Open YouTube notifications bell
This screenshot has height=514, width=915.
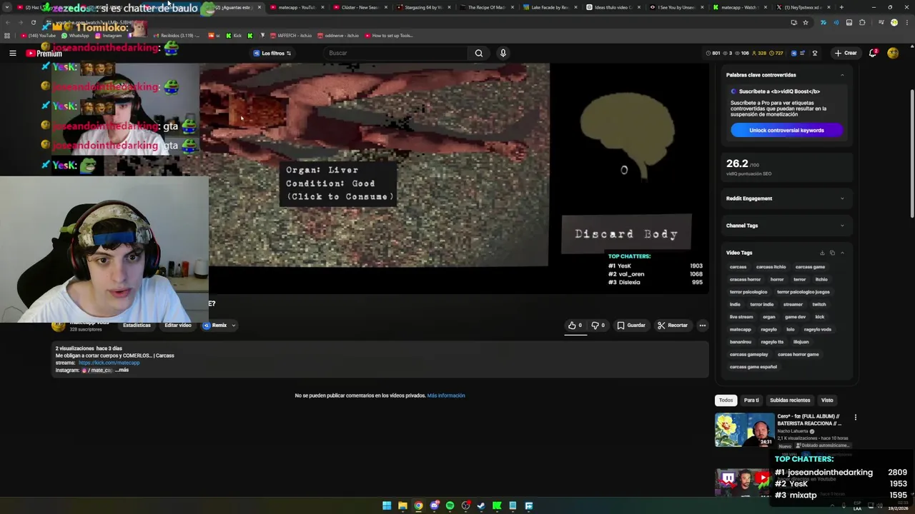pyautogui.click(x=873, y=53)
